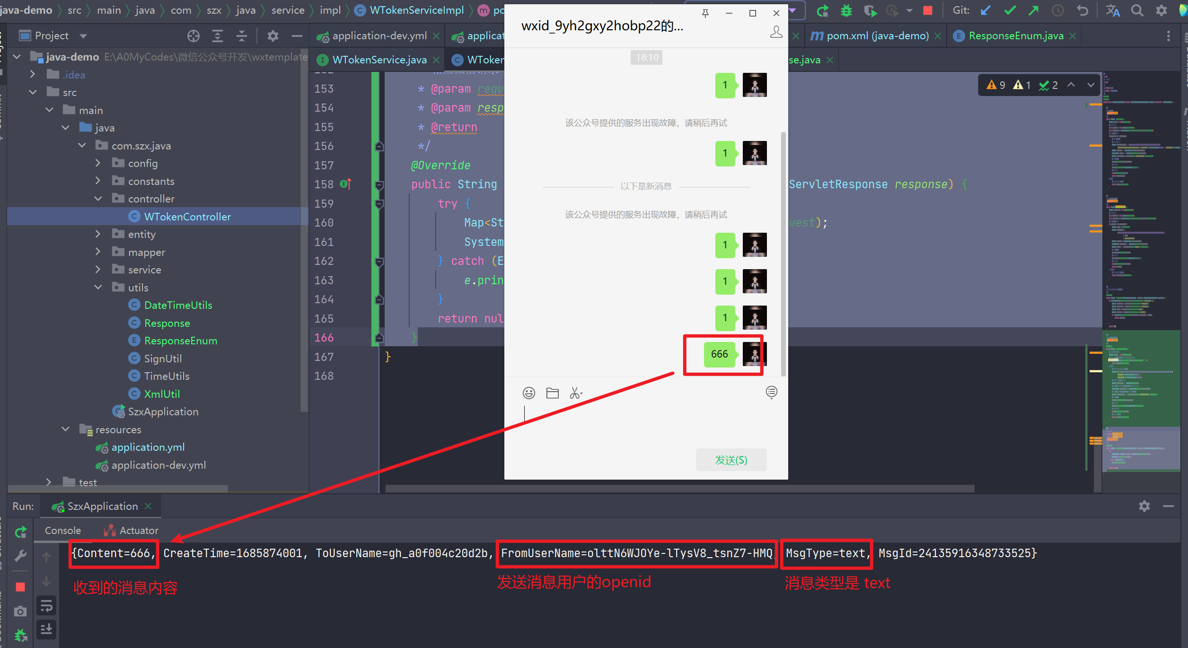The height and width of the screenshot is (648, 1188).
Task: Select the WTokenController tab in editor
Action: pyautogui.click(x=487, y=60)
